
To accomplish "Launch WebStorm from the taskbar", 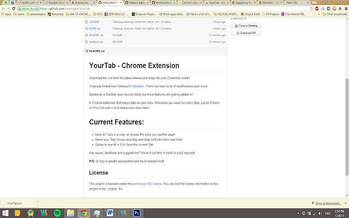I will tap(44, 213).
